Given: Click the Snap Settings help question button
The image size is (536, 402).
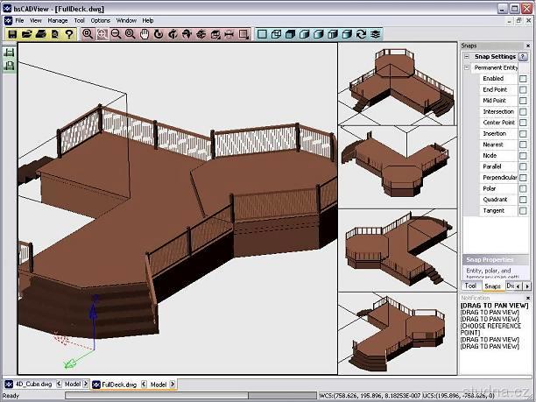Looking at the screenshot, I should coord(522,56).
